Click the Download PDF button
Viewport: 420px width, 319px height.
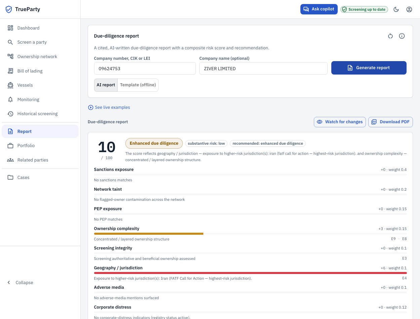[390, 122]
